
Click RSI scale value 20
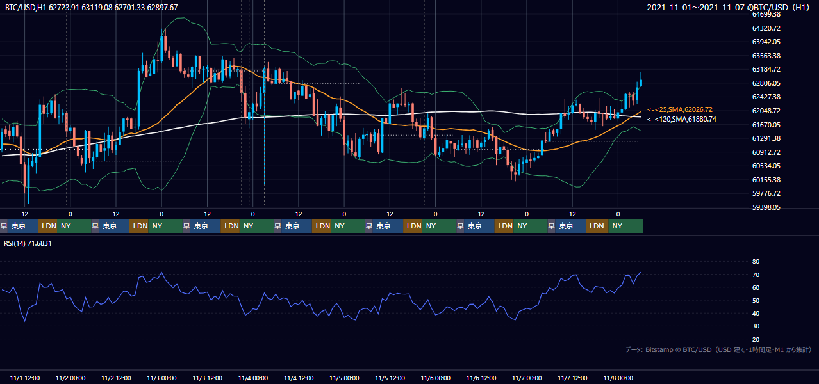click(756, 339)
